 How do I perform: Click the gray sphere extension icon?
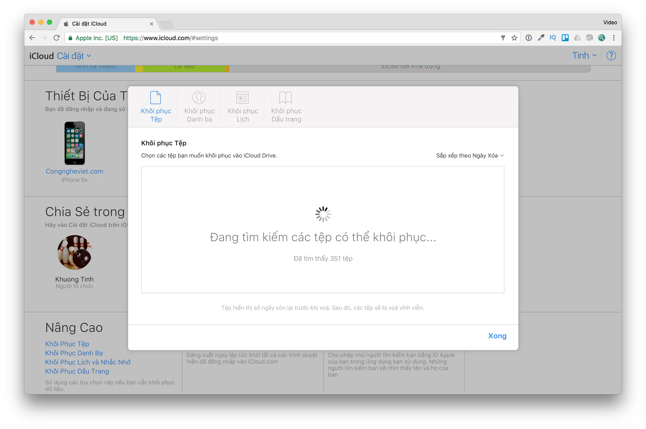(589, 38)
